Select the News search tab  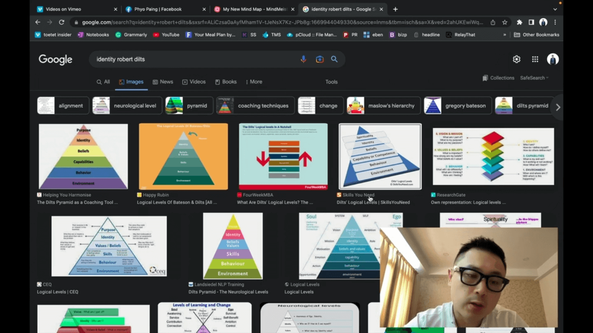[163, 82]
